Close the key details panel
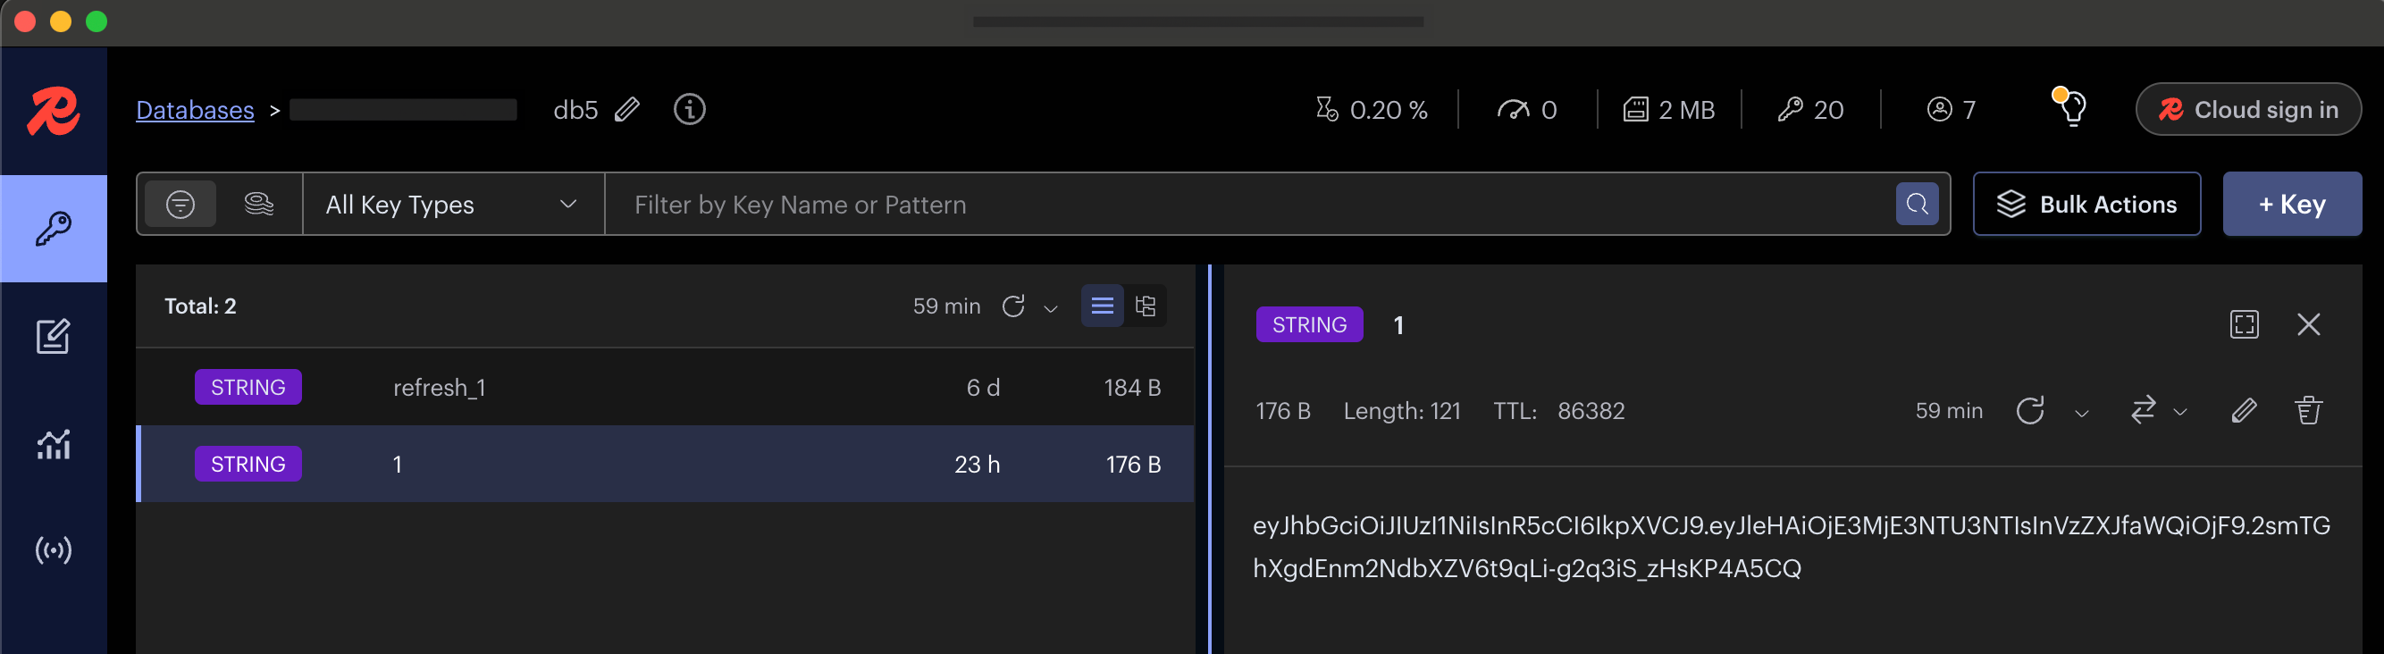Screen dimensions: 2384x654 (x=2309, y=323)
